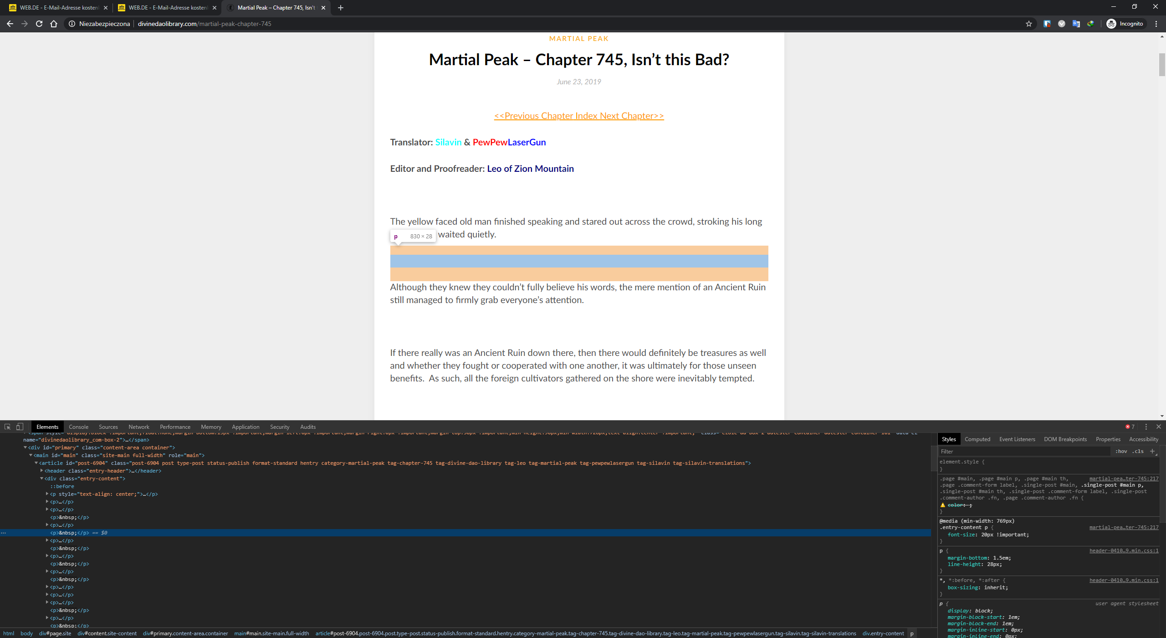This screenshot has width=1166, height=638.
Task: Reload the page with the refresh icon
Action: 39,24
